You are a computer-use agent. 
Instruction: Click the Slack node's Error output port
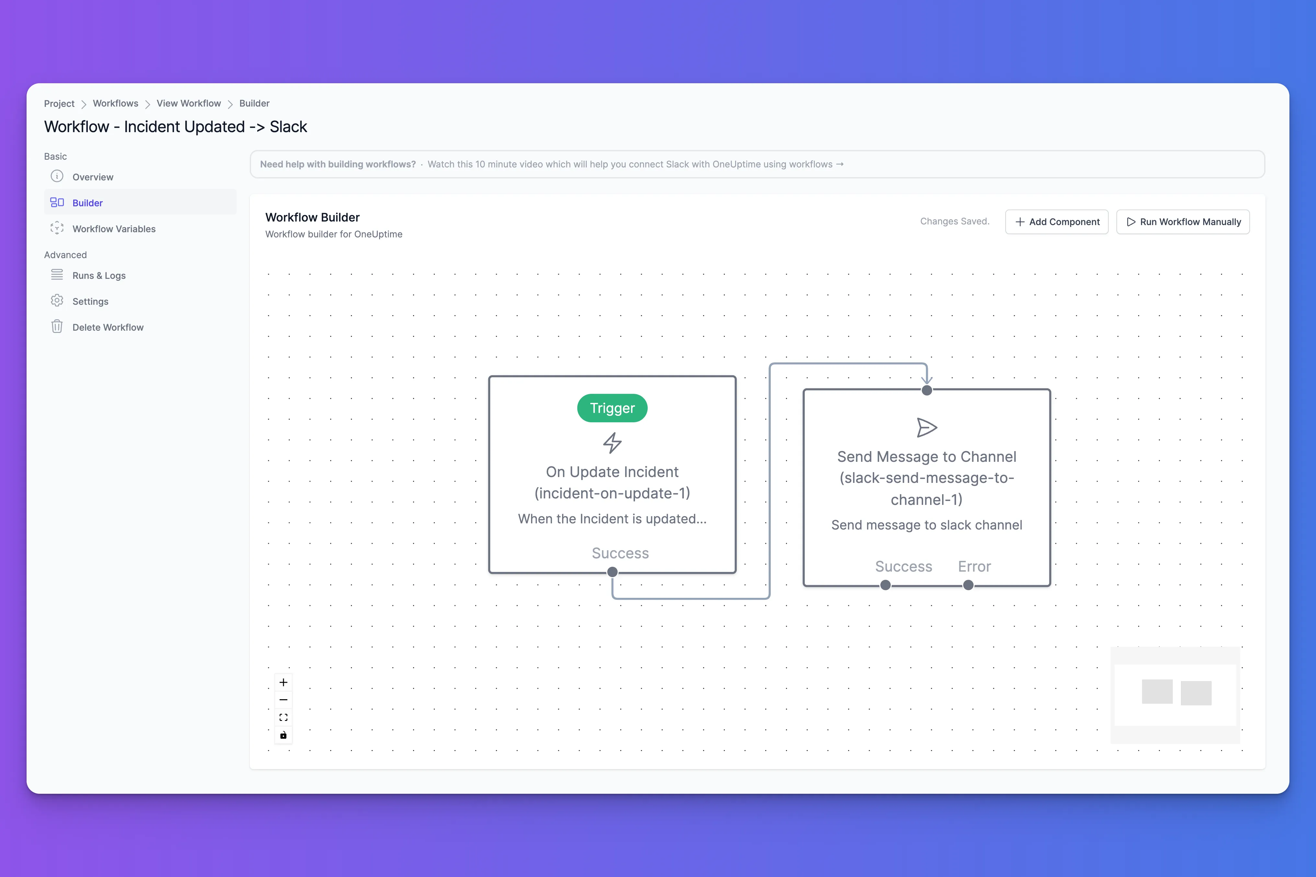pyautogui.click(x=969, y=586)
